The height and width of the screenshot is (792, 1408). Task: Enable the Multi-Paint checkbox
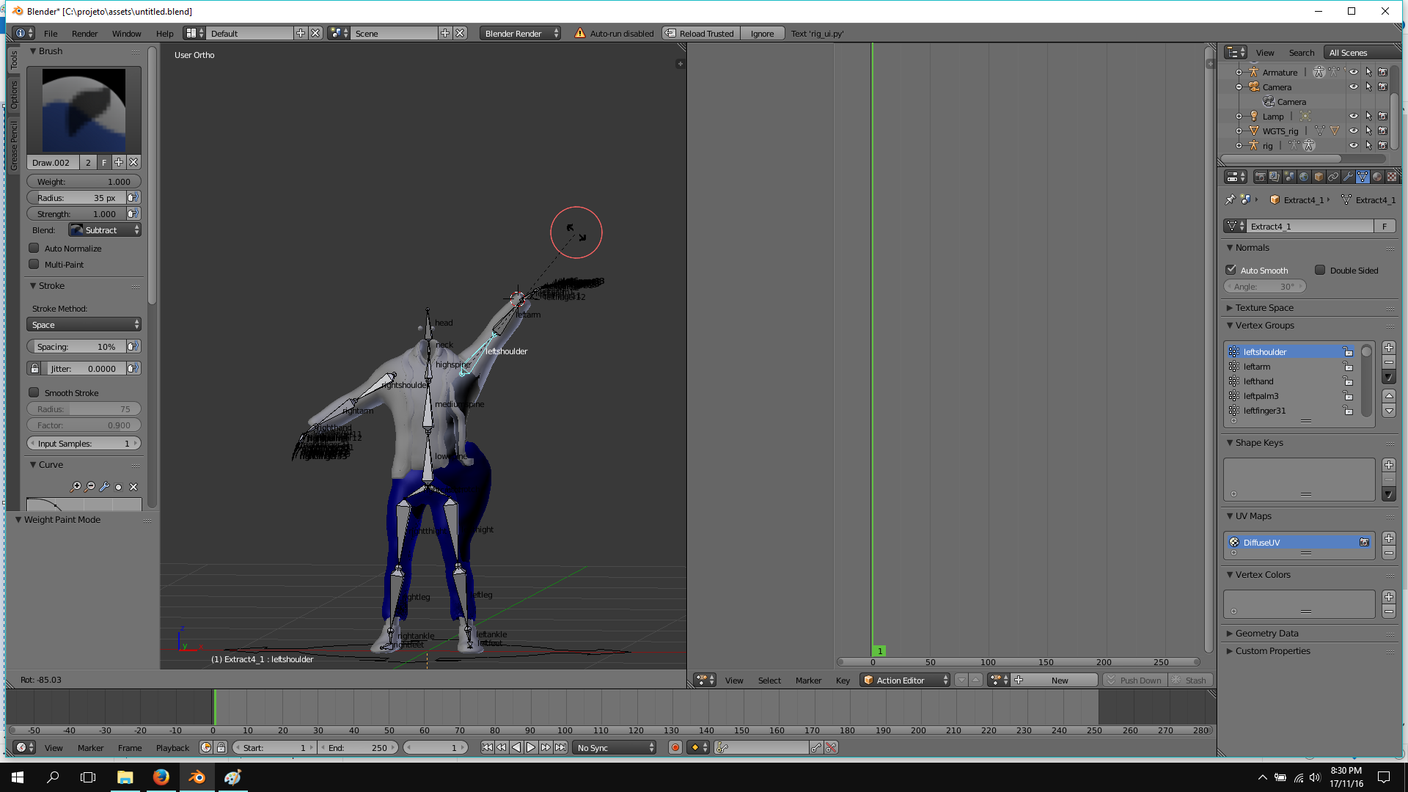click(x=34, y=265)
